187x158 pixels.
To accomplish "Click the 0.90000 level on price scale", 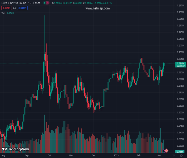I will (180, 52).
